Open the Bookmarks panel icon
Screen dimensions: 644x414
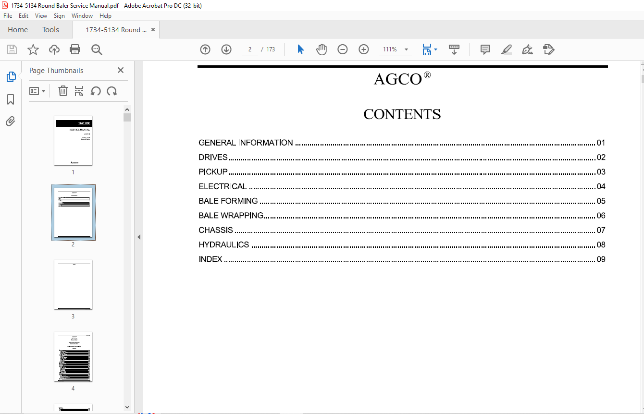click(x=11, y=99)
